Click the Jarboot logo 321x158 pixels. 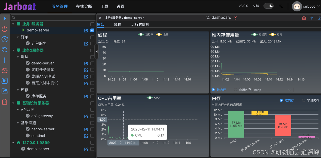click(20, 6)
